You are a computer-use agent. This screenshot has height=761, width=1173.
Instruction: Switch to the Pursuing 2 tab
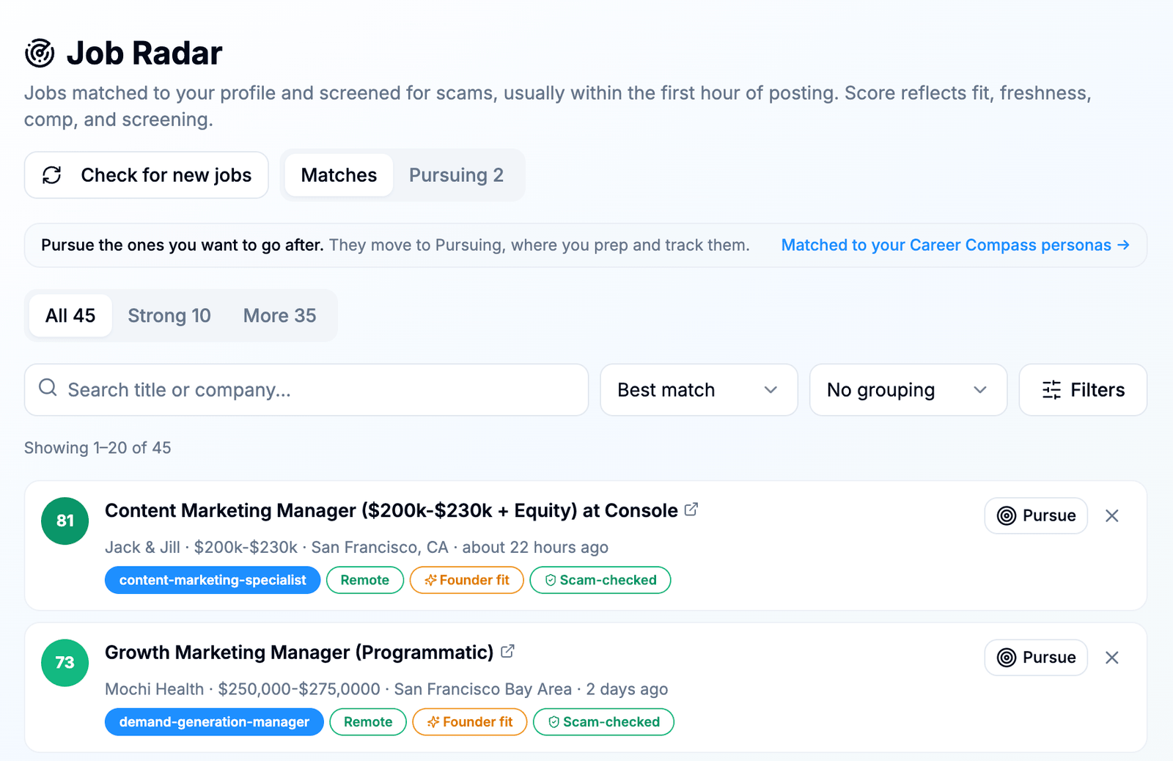click(456, 175)
